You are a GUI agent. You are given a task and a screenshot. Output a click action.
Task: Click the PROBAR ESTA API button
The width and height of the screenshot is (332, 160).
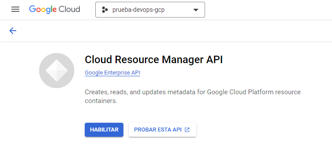coord(162,130)
